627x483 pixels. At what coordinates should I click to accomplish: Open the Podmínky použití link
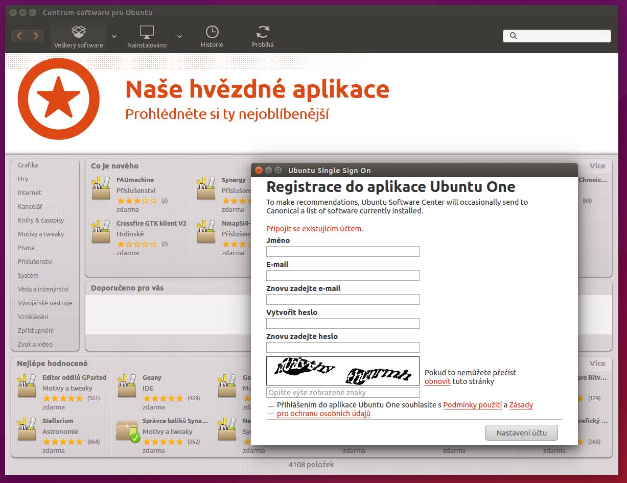[473, 405]
